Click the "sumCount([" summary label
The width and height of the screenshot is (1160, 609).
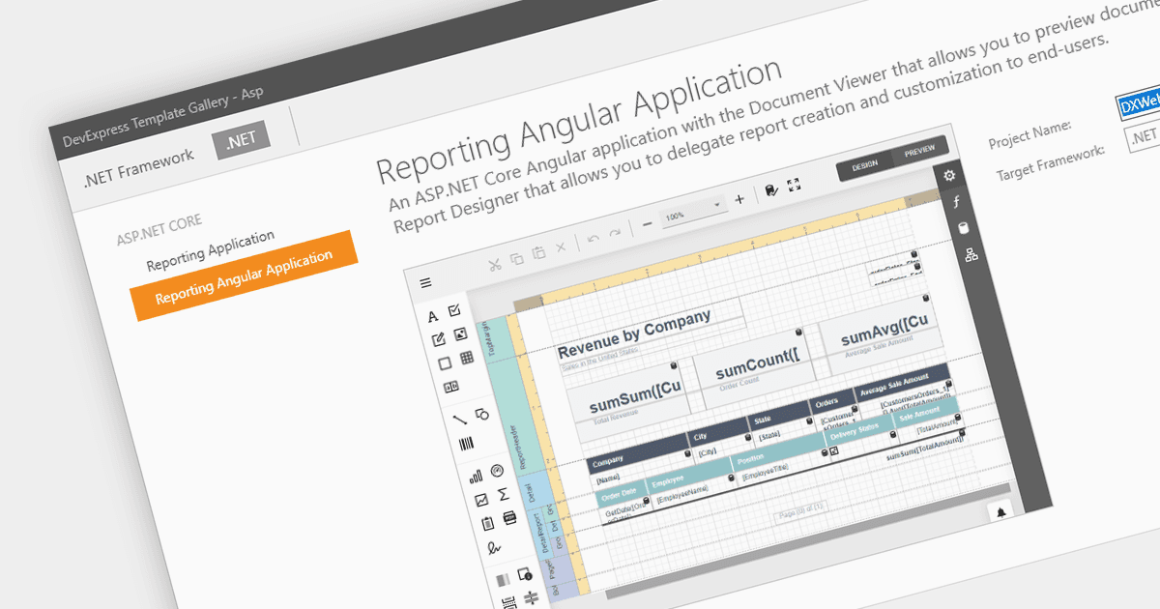tap(758, 364)
